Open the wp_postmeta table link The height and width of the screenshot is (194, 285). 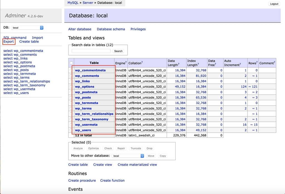coord(86,92)
